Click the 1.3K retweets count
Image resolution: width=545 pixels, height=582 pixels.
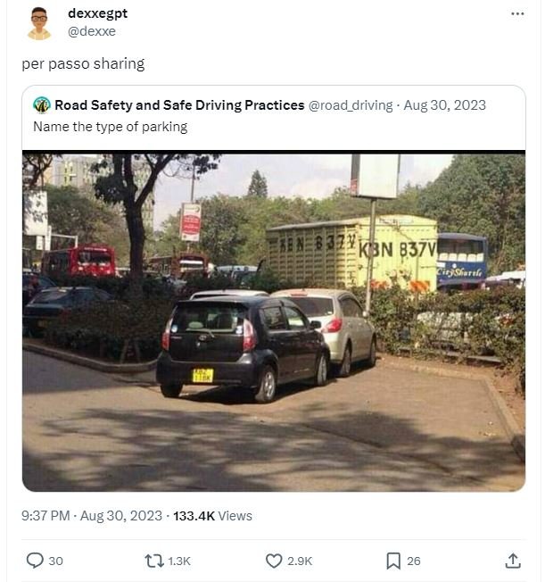(179, 561)
